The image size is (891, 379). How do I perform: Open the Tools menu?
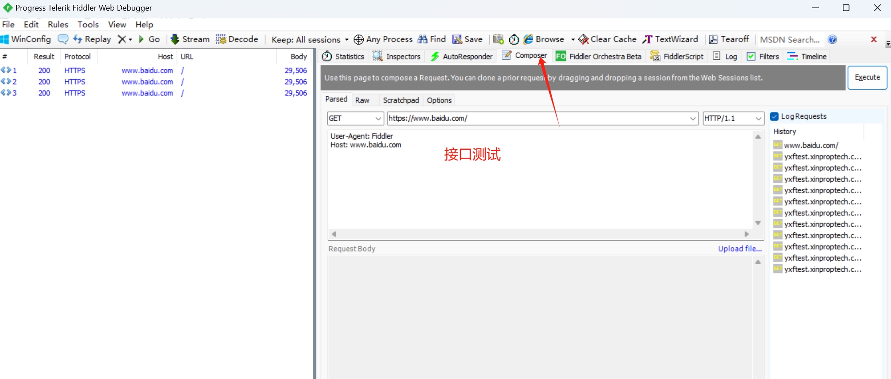[88, 24]
